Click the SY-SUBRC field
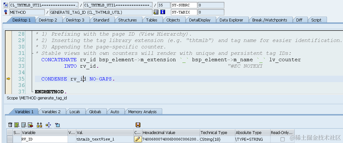This screenshot has height=143, width=343. pos(184,5)
